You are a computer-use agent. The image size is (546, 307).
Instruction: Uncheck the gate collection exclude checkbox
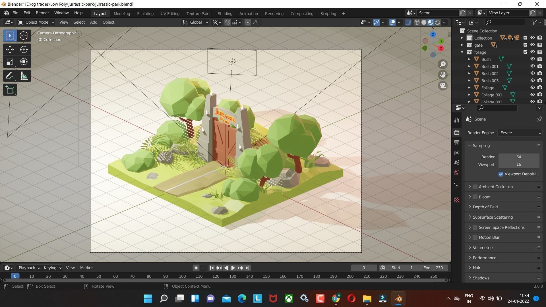click(x=525, y=45)
